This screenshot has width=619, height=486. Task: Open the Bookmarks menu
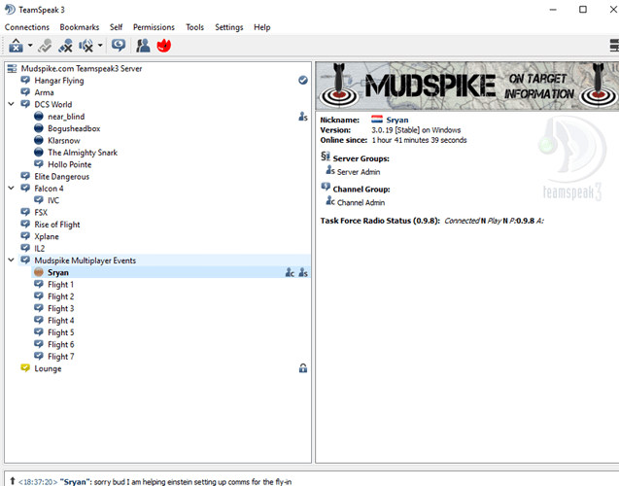tap(80, 27)
